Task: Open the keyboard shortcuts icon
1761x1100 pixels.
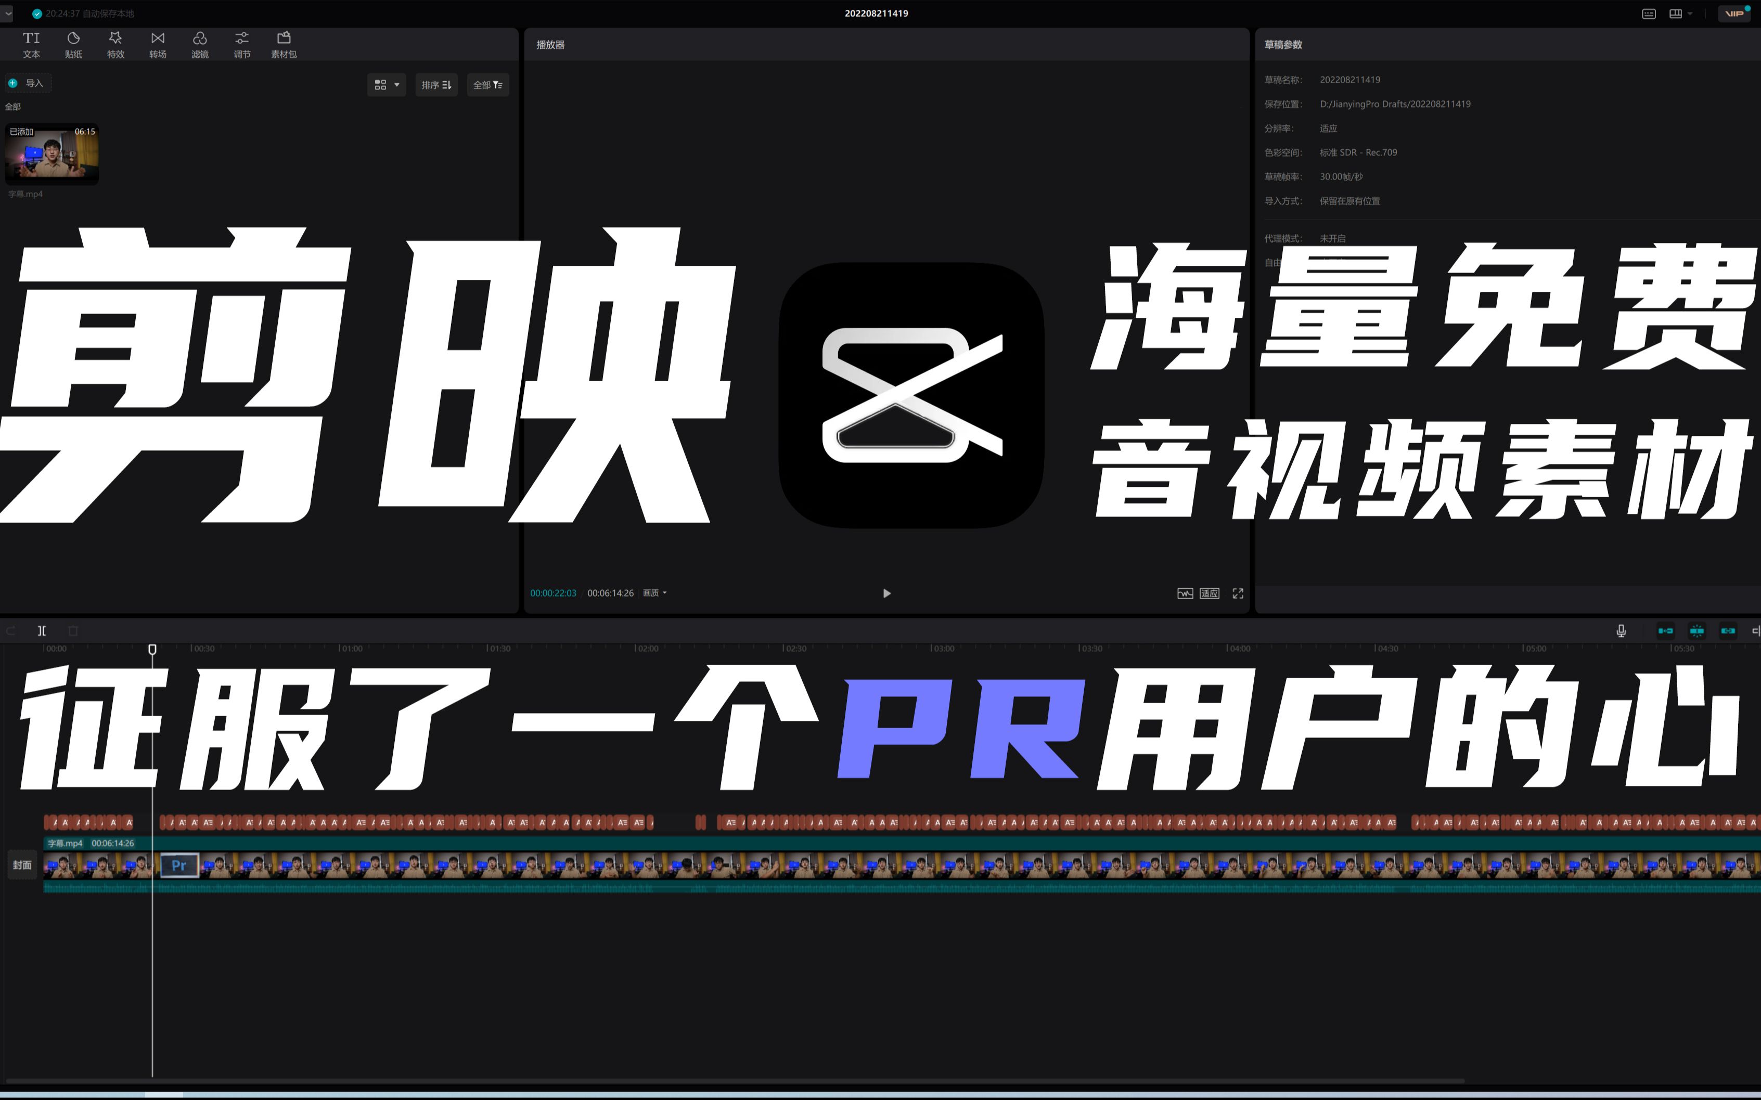Action: (x=1649, y=14)
